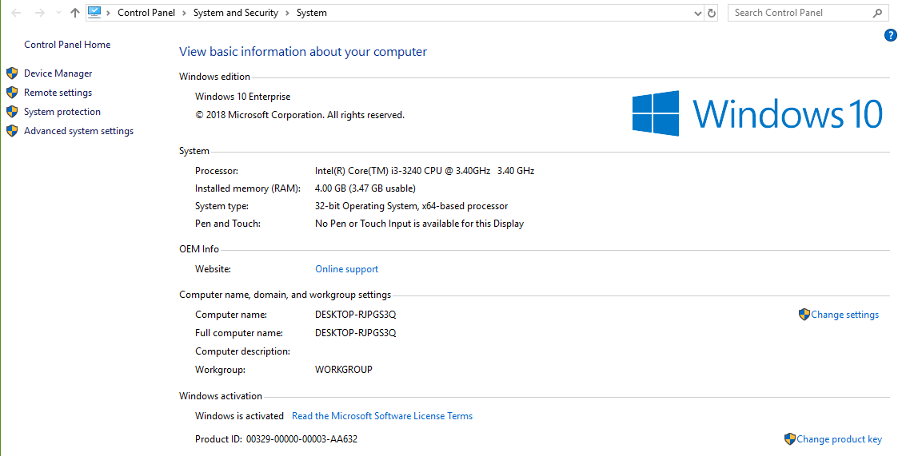Open Remote settings link

[x=58, y=93]
